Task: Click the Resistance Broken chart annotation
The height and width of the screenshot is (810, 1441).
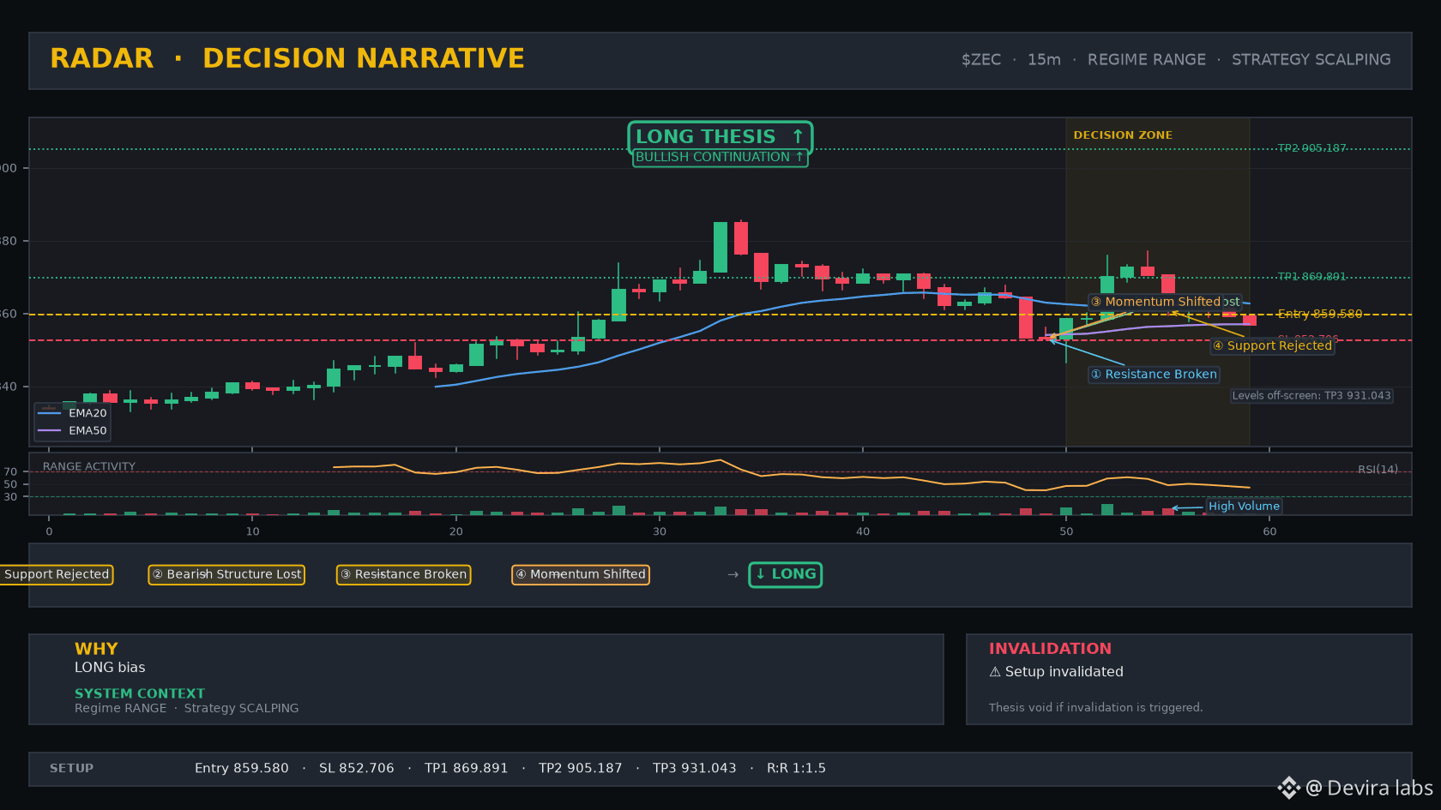Action: click(x=1154, y=375)
